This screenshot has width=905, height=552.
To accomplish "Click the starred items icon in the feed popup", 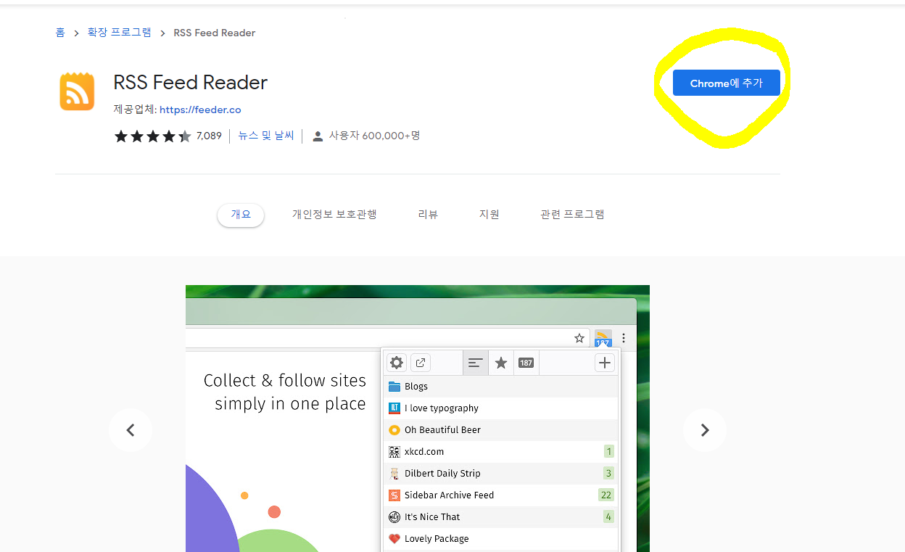I will click(501, 363).
